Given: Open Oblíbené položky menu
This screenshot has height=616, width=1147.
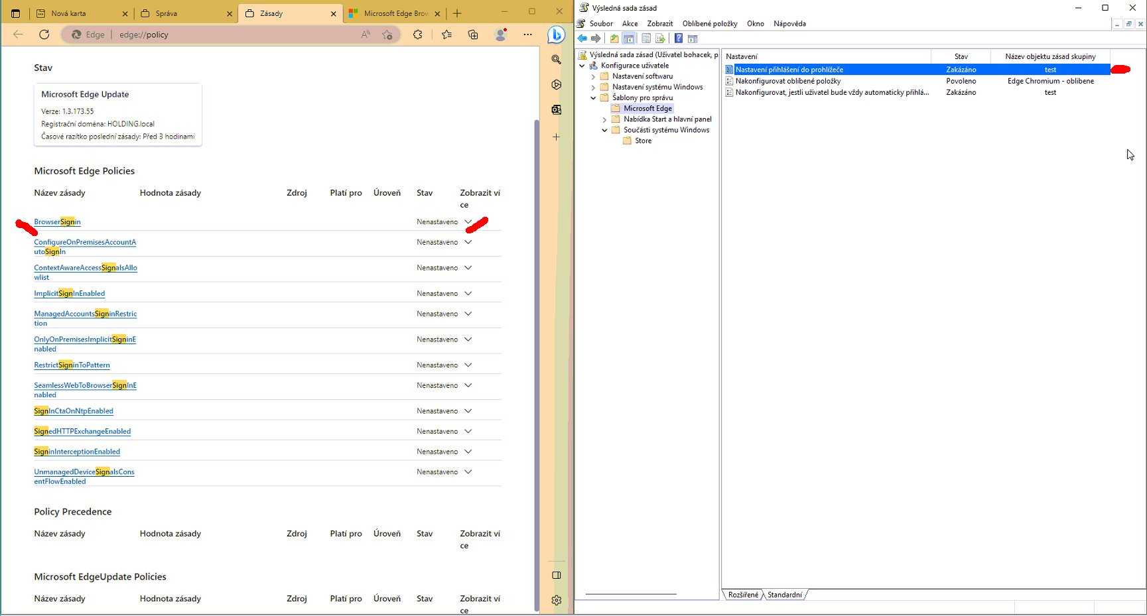Looking at the screenshot, I should coord(710,24).
